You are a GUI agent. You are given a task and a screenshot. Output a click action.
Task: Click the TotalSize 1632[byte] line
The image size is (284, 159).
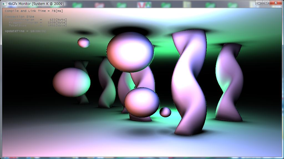pyautogui.click(x=36, y=25)
